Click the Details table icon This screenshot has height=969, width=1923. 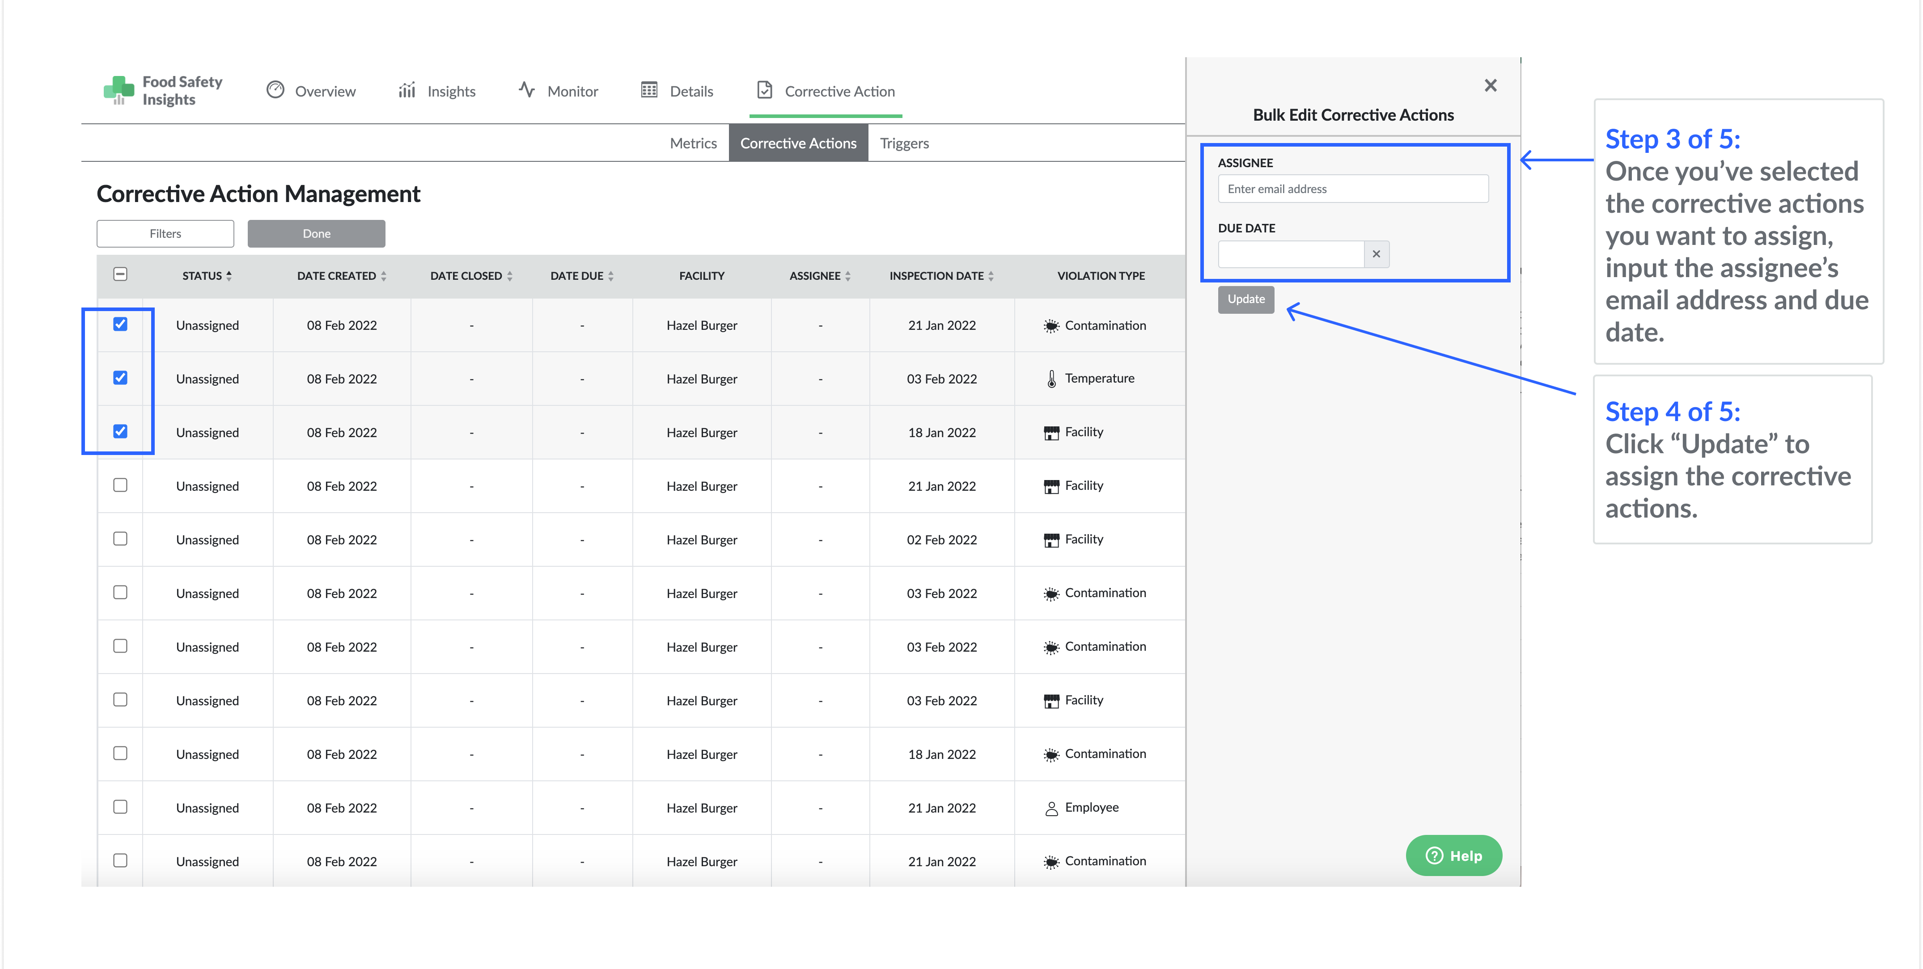(x=649, y=90)
